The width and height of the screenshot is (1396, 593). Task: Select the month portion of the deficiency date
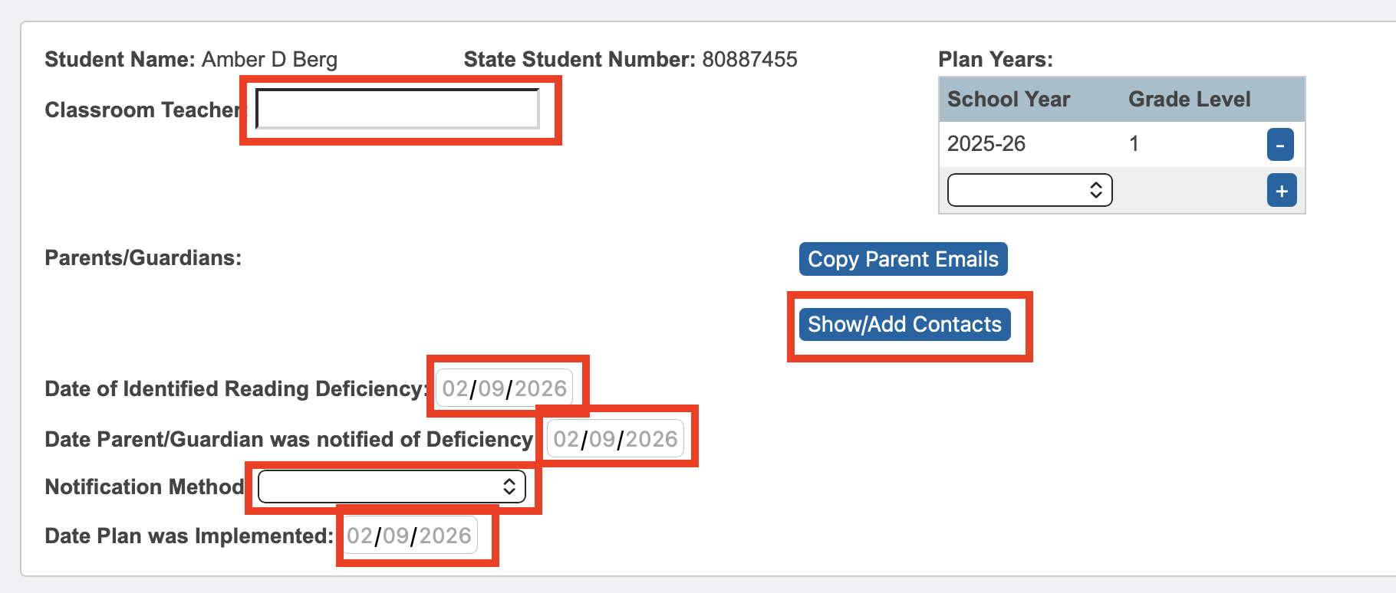coord(456,387)
